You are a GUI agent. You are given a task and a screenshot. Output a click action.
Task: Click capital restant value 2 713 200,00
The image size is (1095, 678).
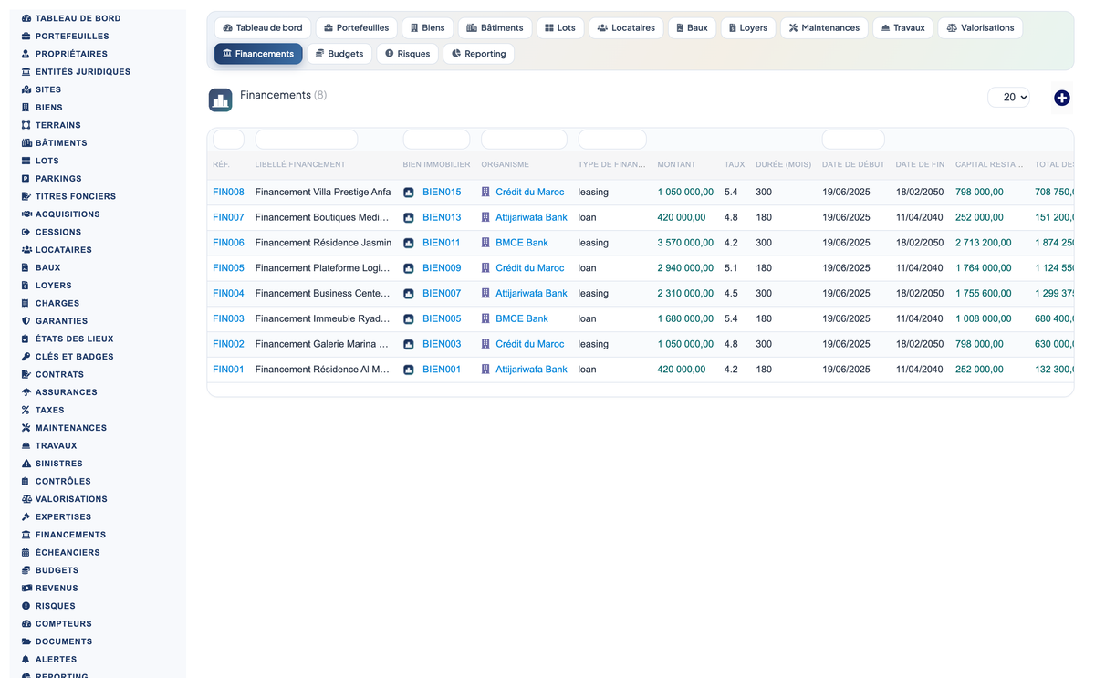pyautogui.click(x=983, y=244)
